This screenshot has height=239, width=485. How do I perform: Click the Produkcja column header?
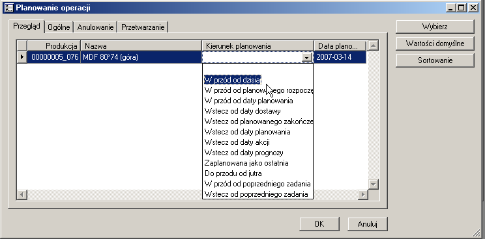coord(54,46)
